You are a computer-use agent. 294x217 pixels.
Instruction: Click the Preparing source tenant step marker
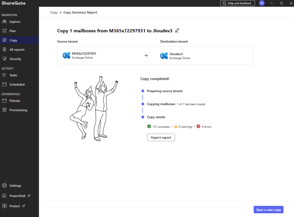tap(143, 91)
